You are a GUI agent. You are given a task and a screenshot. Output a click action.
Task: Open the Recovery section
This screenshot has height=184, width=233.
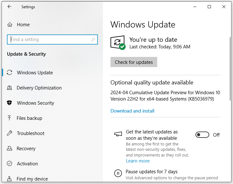[x=26, y=149]
